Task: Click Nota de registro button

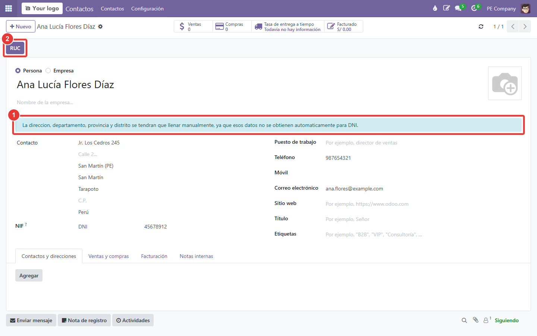Action: [x=84, y=320]
